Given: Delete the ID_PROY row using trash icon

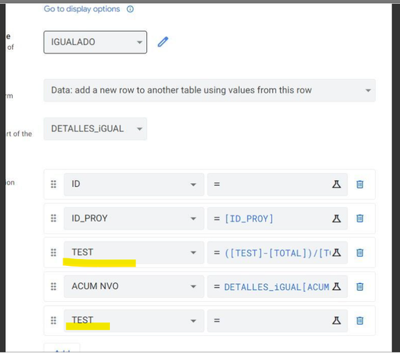Looking at the screenshot, I should tap(359, 218).
